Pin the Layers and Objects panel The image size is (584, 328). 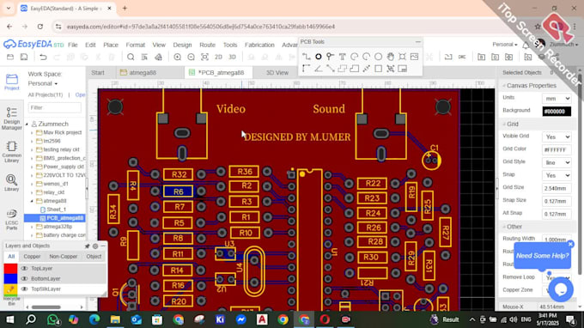pos(87,246)
